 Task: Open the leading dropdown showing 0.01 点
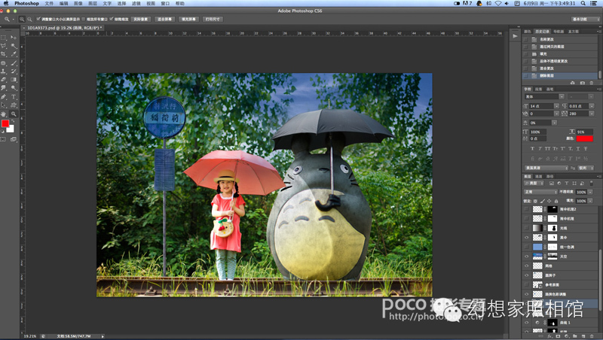[592, 106]
